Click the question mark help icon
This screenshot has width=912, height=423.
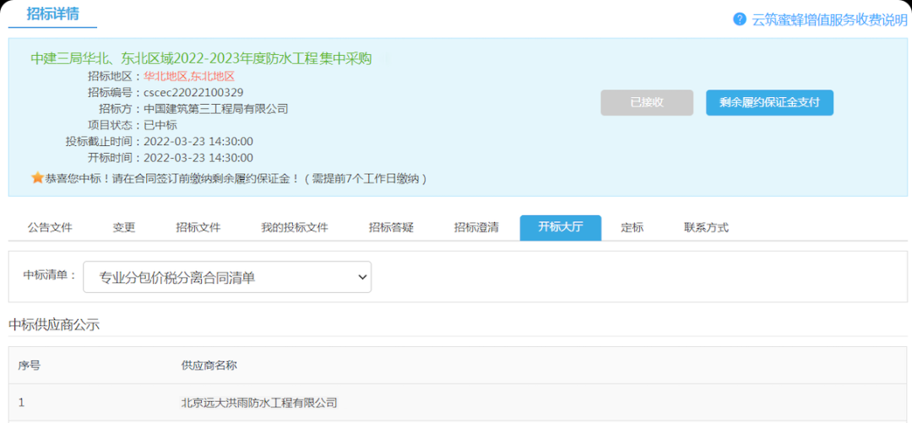739,19
